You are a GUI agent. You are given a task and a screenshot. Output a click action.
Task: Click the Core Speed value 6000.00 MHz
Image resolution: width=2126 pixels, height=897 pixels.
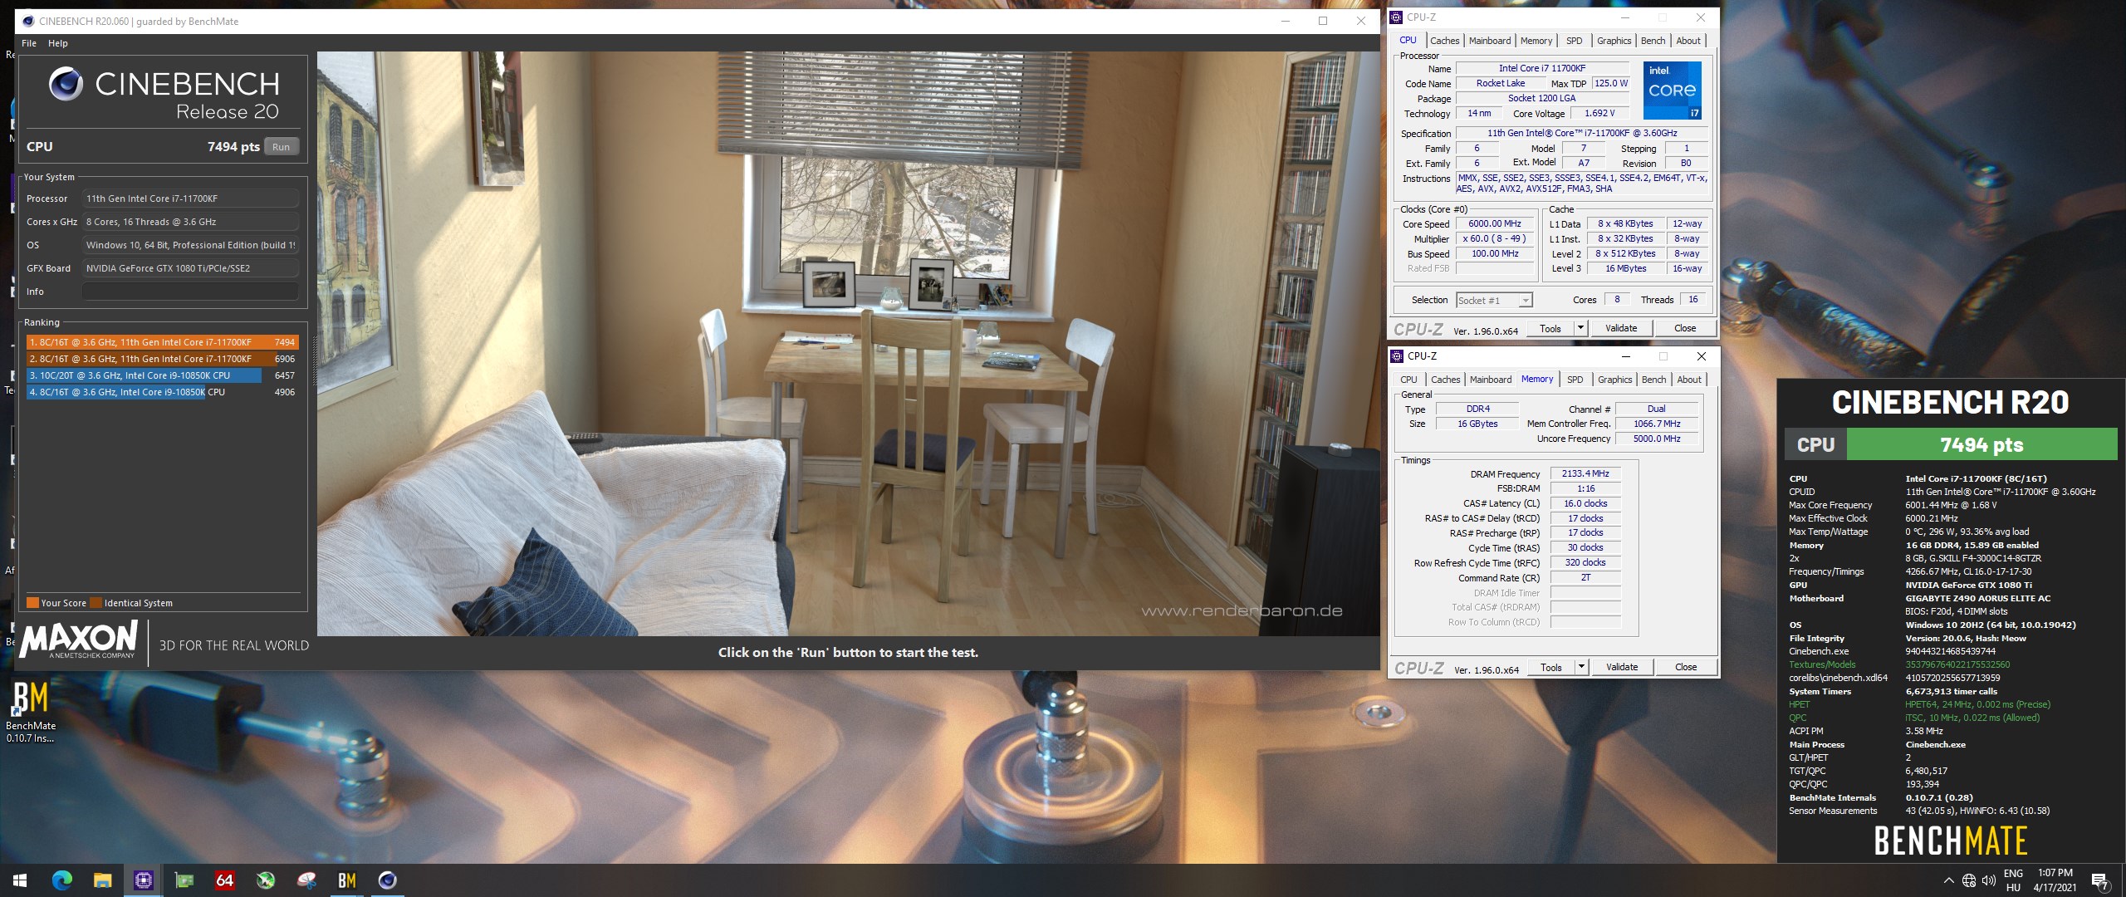[1495, 224]
